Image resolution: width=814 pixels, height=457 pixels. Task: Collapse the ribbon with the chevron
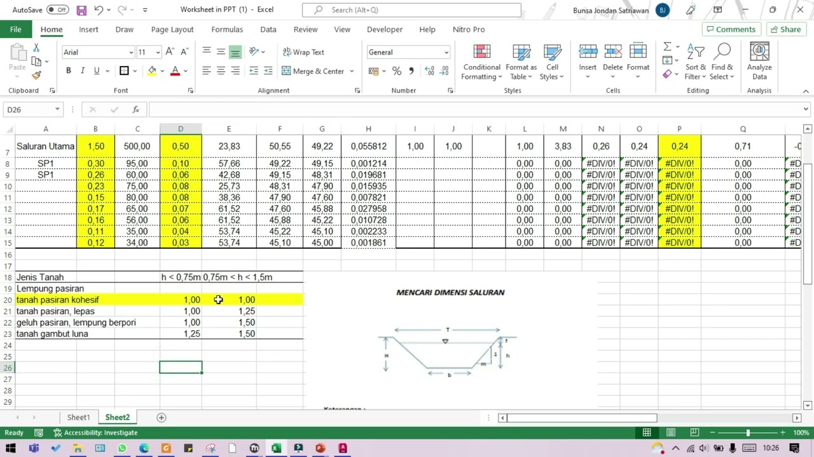click(x=806, y=91)
